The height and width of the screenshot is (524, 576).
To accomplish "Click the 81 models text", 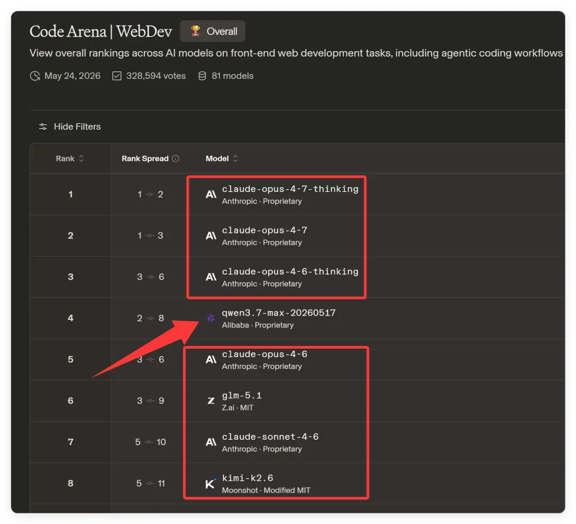I will coord(233,76).
